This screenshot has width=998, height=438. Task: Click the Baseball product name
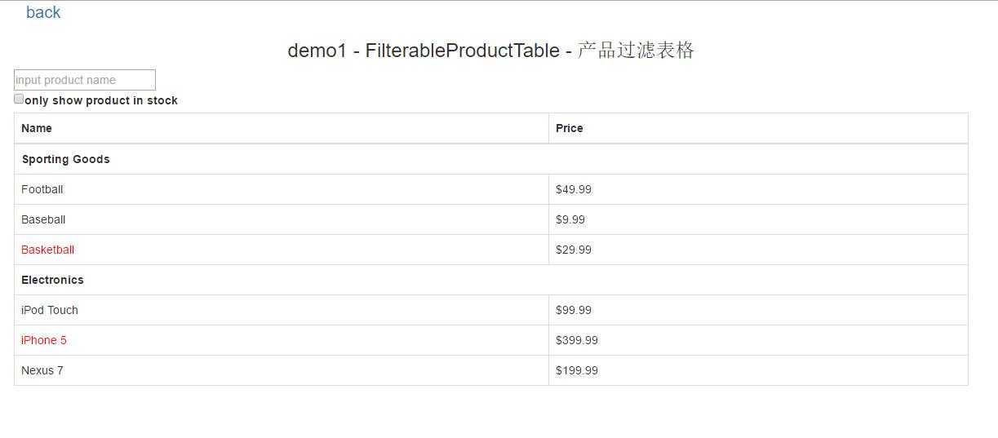pyautogui.click(x=43, y=219)
